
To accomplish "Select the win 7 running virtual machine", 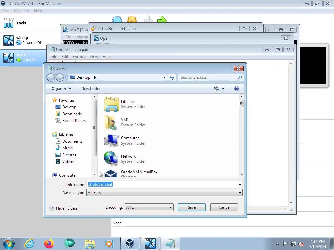I will tap(23, 58).
